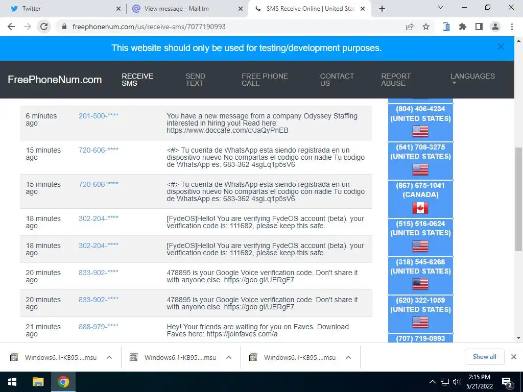
Task: Click 833-902-**** in first Google Voice row
Action: (99, 273)
